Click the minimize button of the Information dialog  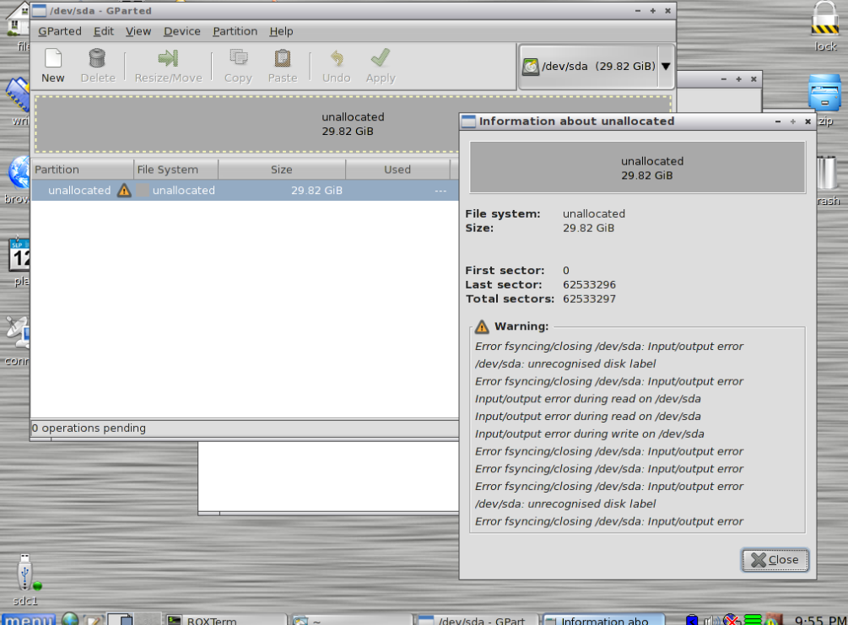click(x=778, y=121)
